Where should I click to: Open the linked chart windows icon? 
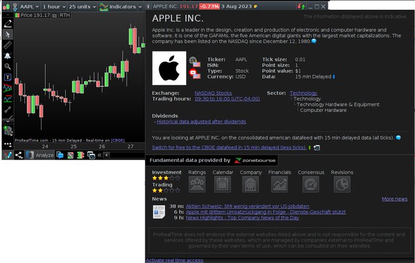91,155
